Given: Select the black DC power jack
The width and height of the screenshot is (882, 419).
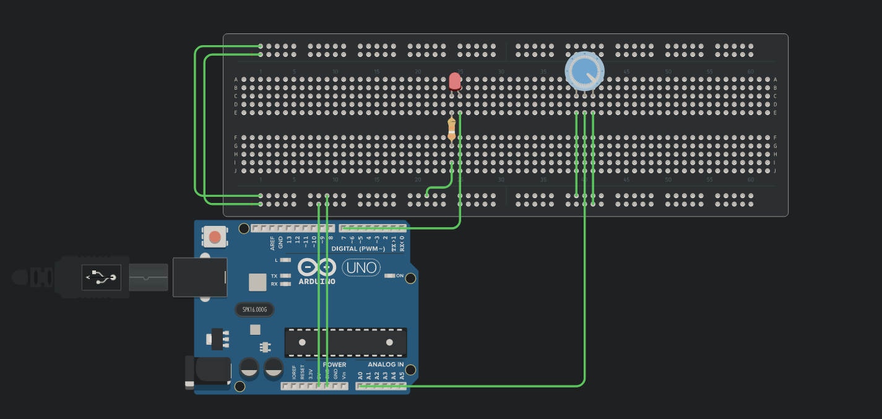Looking at the screenshot, I should click(207, 373).
